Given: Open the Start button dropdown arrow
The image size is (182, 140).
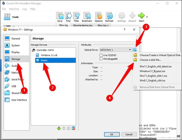Looking at the screenshot, I should (147, 17).
